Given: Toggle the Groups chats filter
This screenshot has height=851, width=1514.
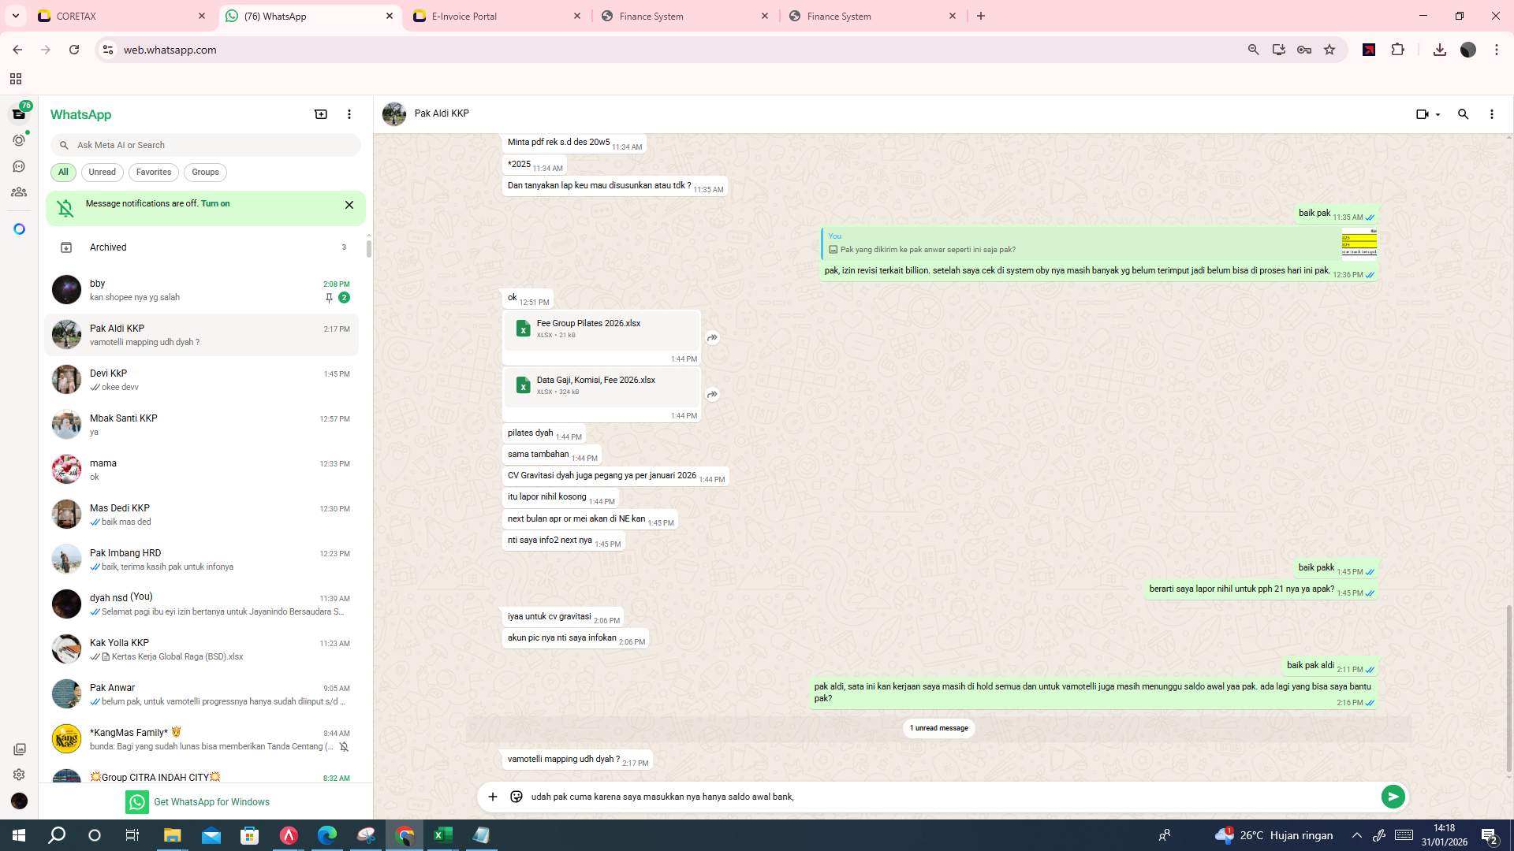Looking at the screenshot, I should (x=205, y=172).
